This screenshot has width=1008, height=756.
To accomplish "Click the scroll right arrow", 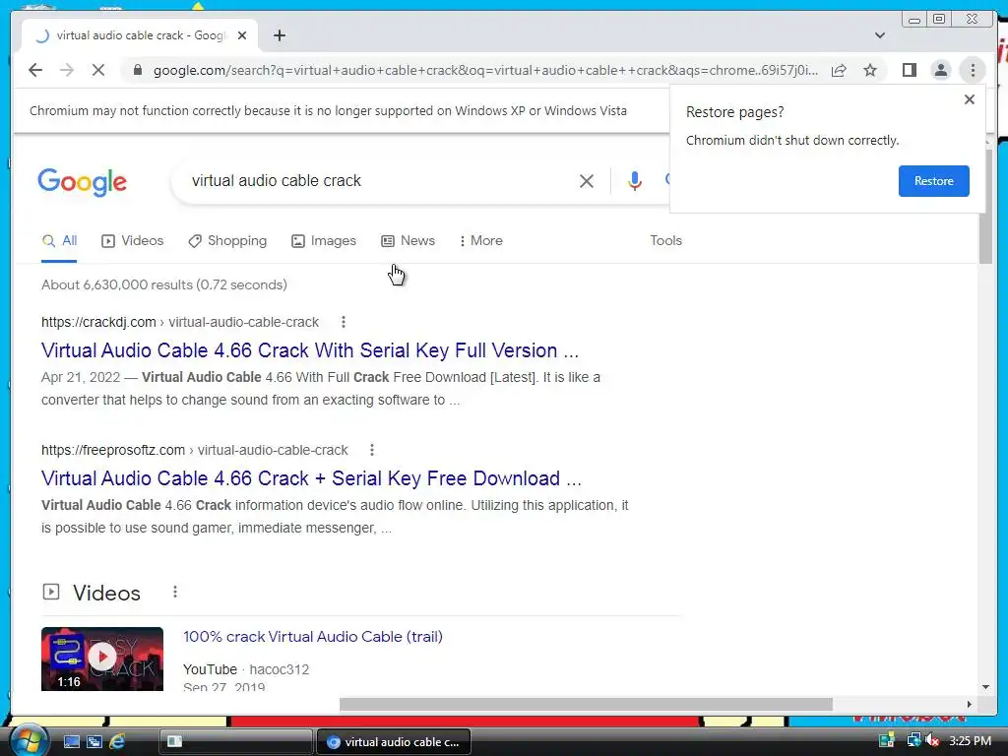I will coord(970,705).
